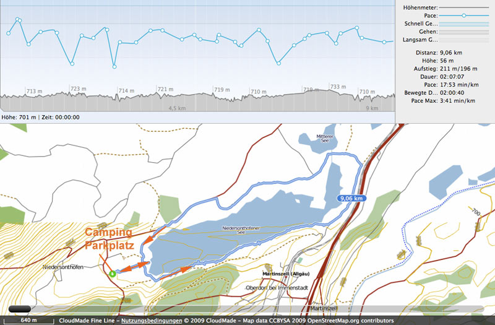Viewport: 495px width, 325px height.
Task: Click the green start marker on the map
Action: (112, 274)
